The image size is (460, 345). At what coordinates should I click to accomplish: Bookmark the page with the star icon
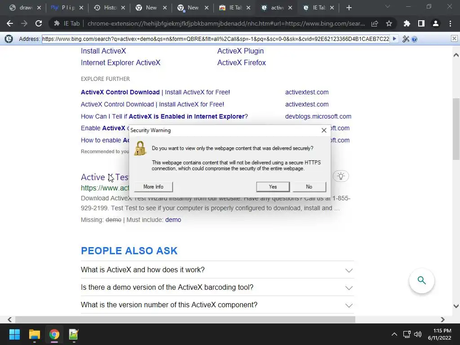(389, 23)
